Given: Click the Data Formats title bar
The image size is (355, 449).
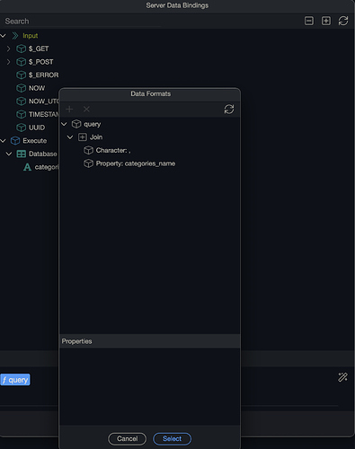Looking at the screenshot, I should pyautogui.click(x=150, y=94).
